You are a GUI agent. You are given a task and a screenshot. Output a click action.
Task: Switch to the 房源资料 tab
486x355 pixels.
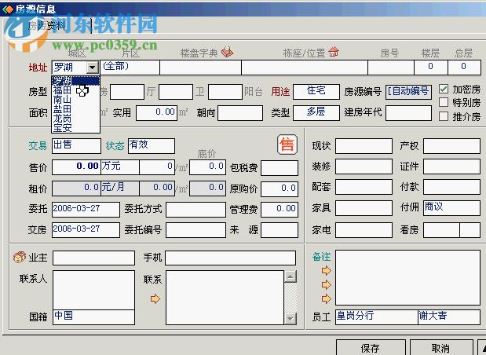point(47,25)
